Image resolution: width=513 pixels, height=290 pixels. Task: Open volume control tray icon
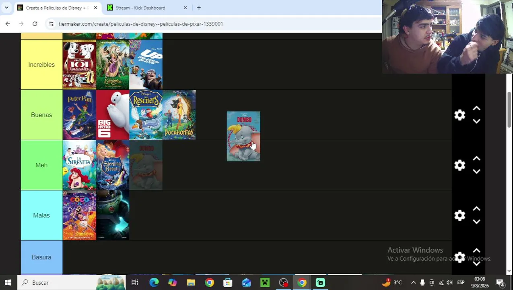[449, 282]
